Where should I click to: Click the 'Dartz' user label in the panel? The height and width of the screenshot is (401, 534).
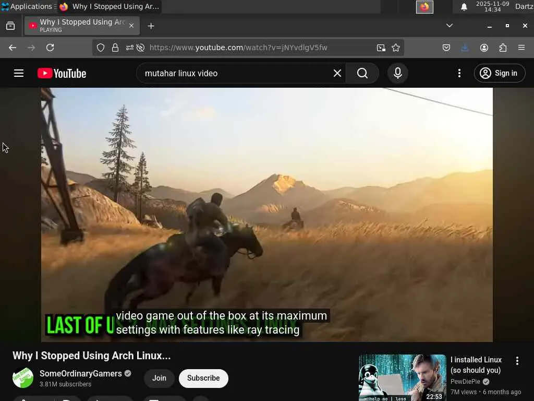pos(525,6)
